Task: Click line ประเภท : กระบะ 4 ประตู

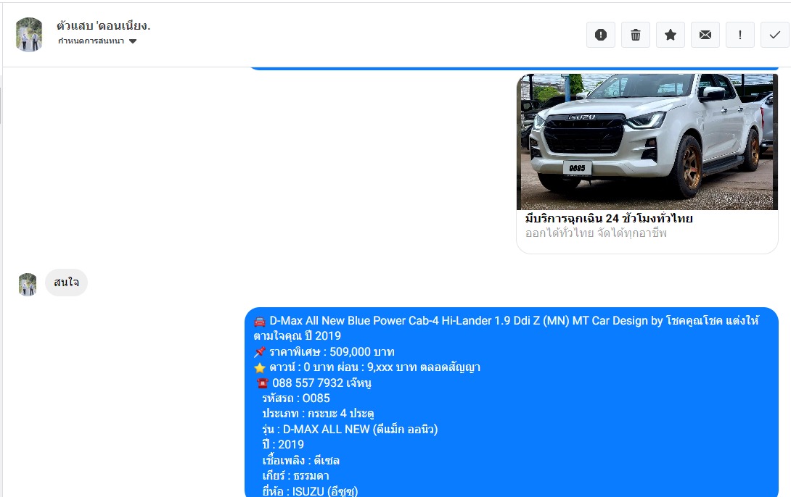Action: tap(319, 414)
